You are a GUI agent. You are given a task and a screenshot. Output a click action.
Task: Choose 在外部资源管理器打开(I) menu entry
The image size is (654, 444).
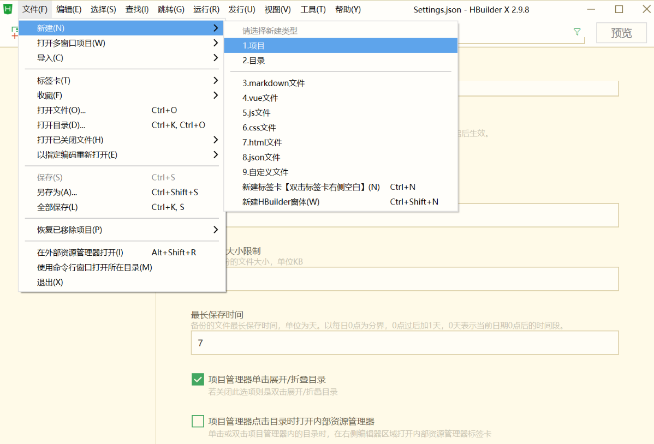coord(122,252)
